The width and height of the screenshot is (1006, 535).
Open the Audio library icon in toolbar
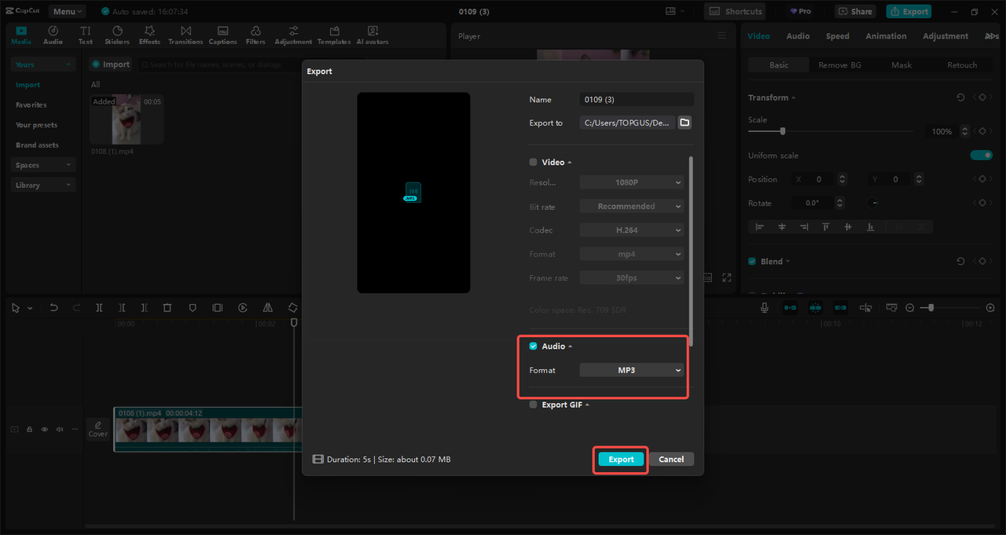[x=53, y=35]
